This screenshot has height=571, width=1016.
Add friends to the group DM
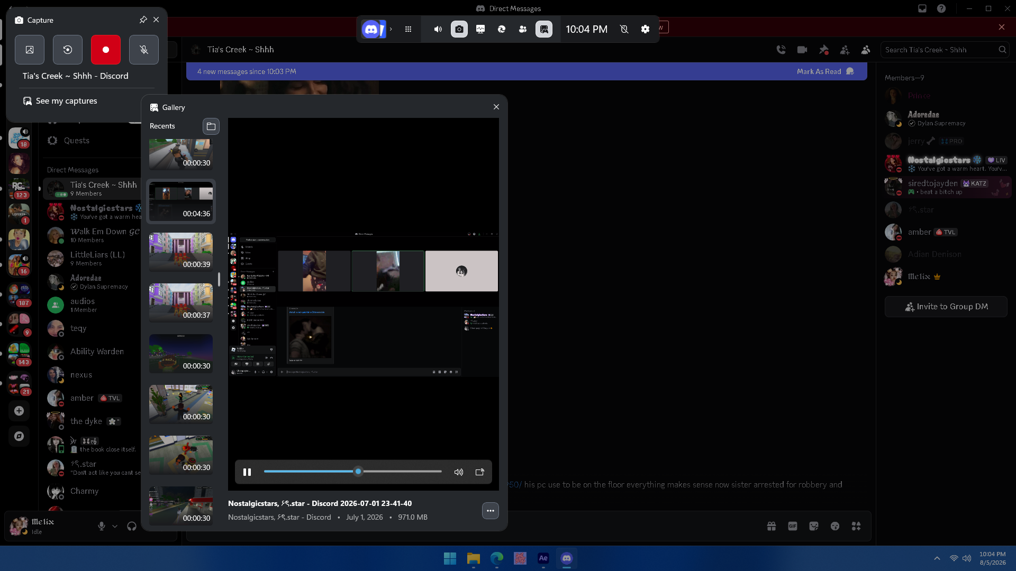[845, 50]
